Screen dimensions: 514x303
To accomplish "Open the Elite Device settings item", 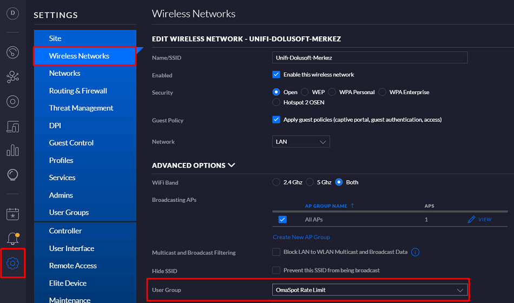I will pyautogui.click(x=85, y=283).
